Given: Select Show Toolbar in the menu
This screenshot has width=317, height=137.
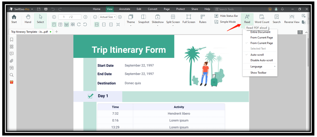Looking at the screenshot, I should tap(258, 73).
